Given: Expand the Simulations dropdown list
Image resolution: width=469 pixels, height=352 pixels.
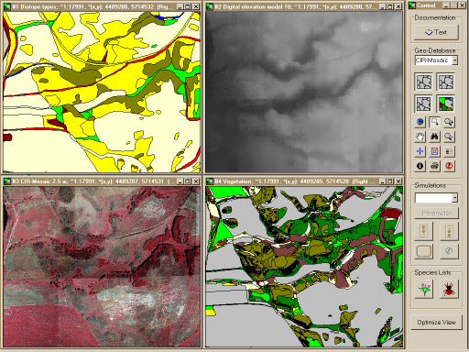Looking at the screenshot, I should tap(436, 198).
